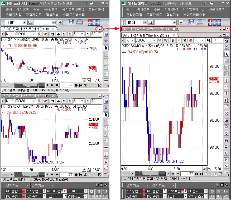The height and width of the screenshot is (200, 231).
Task: Click the chart zoom magnifier below Samsung chart
Action: [89, 80]
